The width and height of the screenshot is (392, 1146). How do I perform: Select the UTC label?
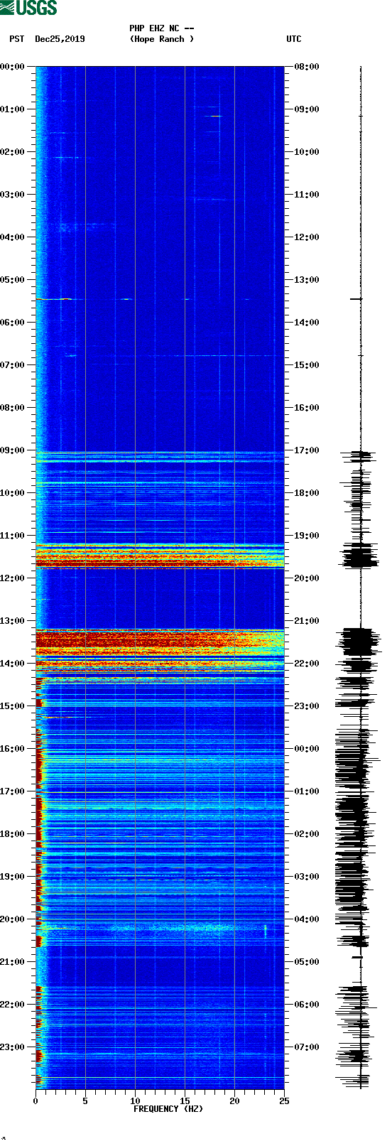[x=293, y=39]
